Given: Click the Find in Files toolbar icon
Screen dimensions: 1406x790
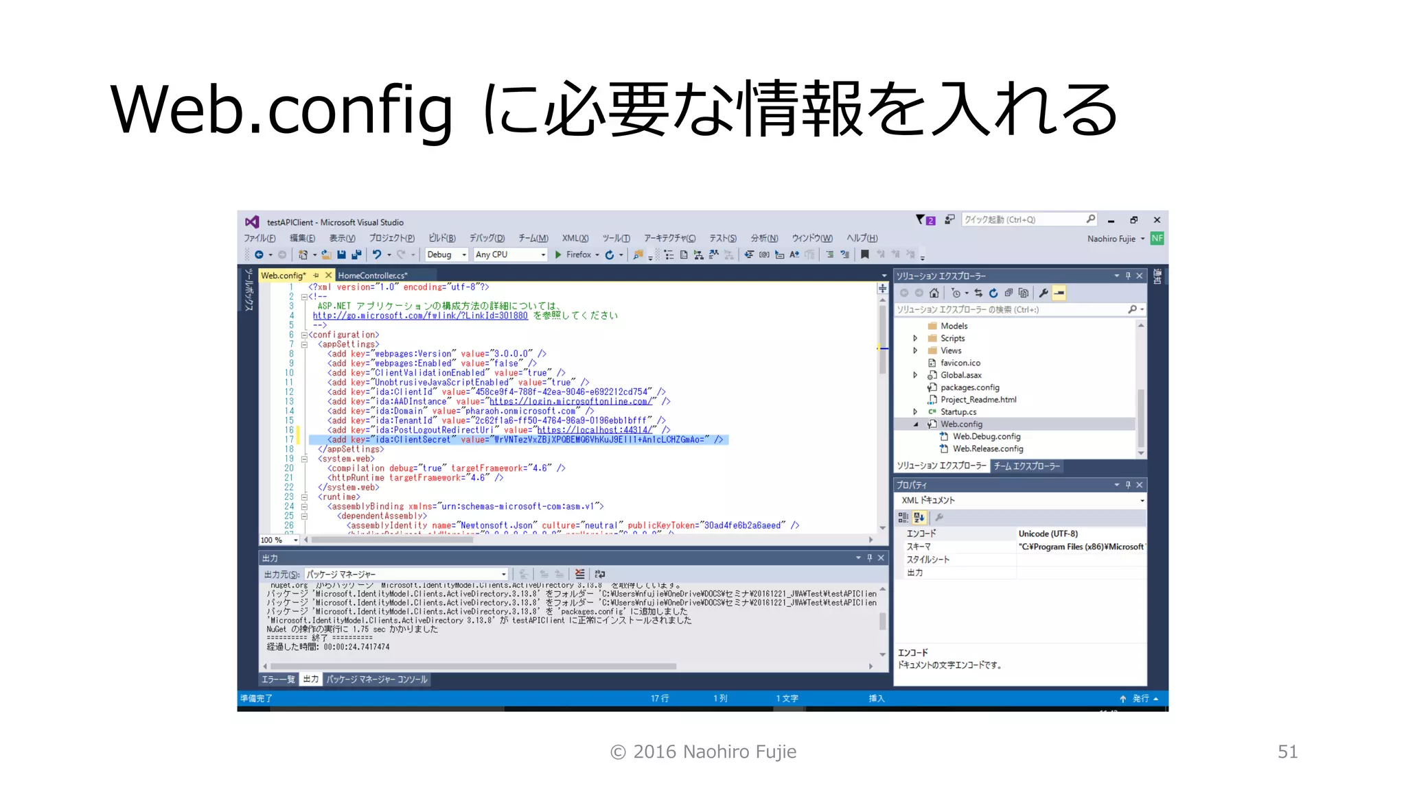Looking at the screenshot, I should (x=638, y=255).
